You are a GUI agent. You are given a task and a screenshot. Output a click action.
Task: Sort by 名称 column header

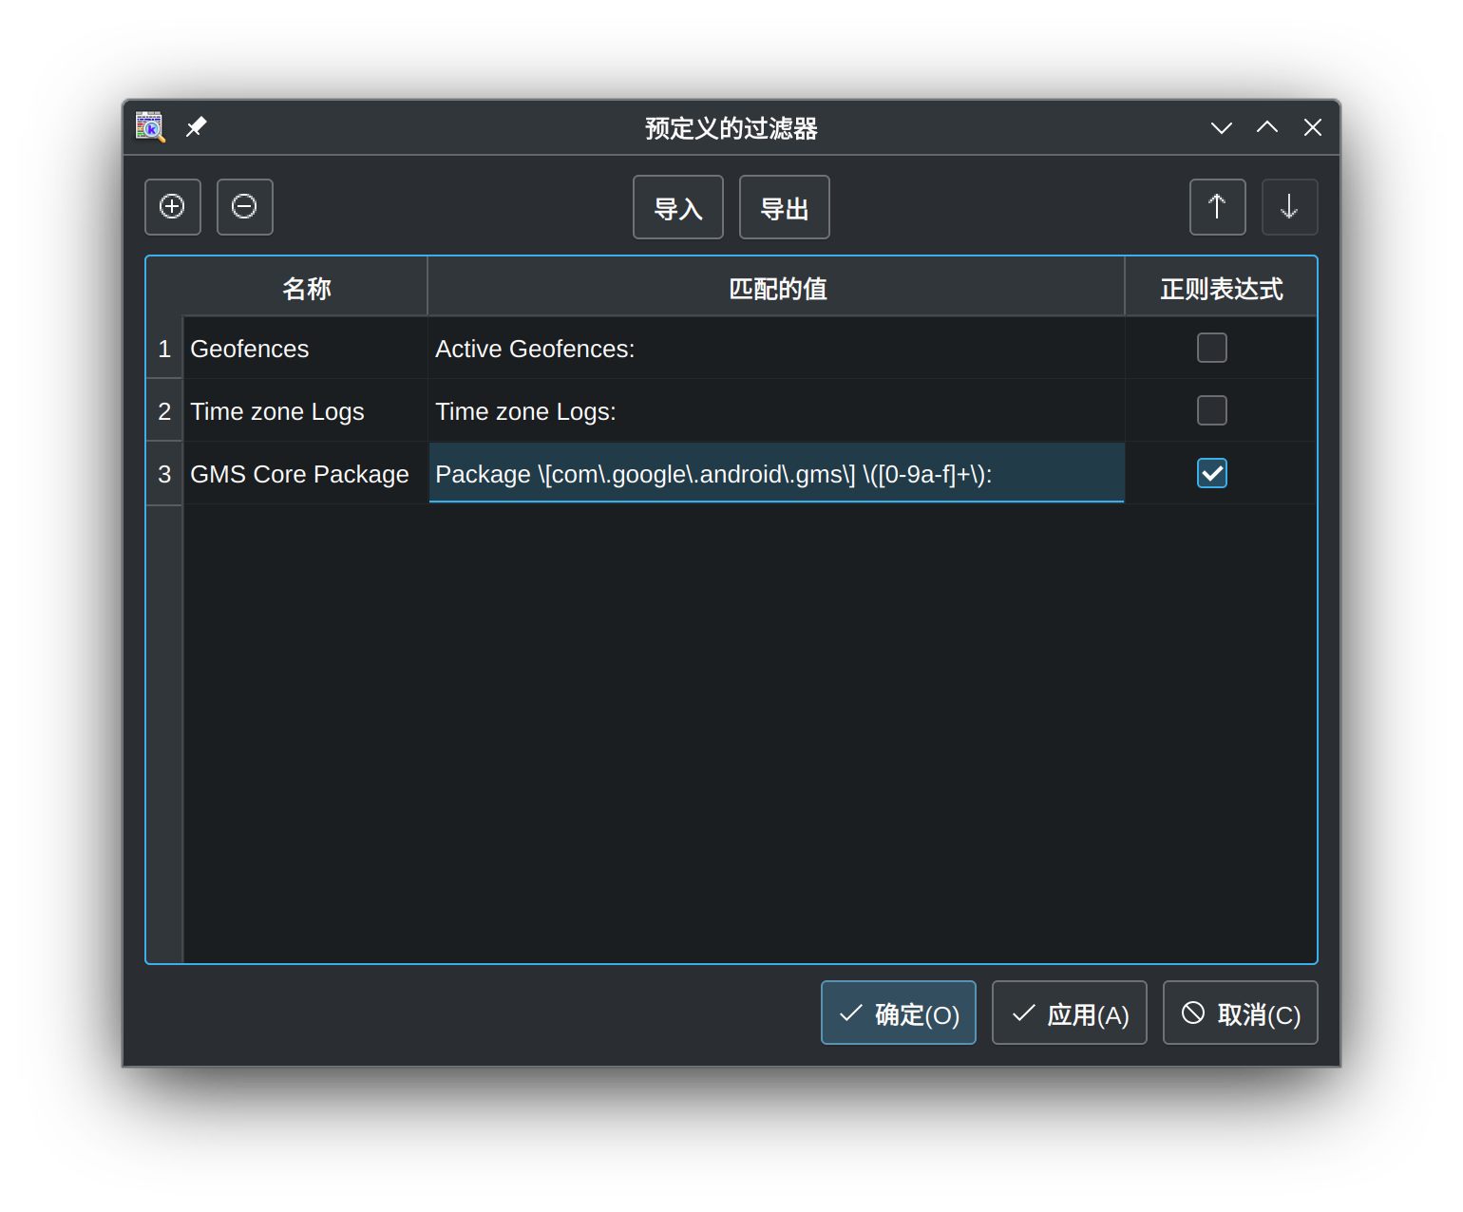(306, 288)
